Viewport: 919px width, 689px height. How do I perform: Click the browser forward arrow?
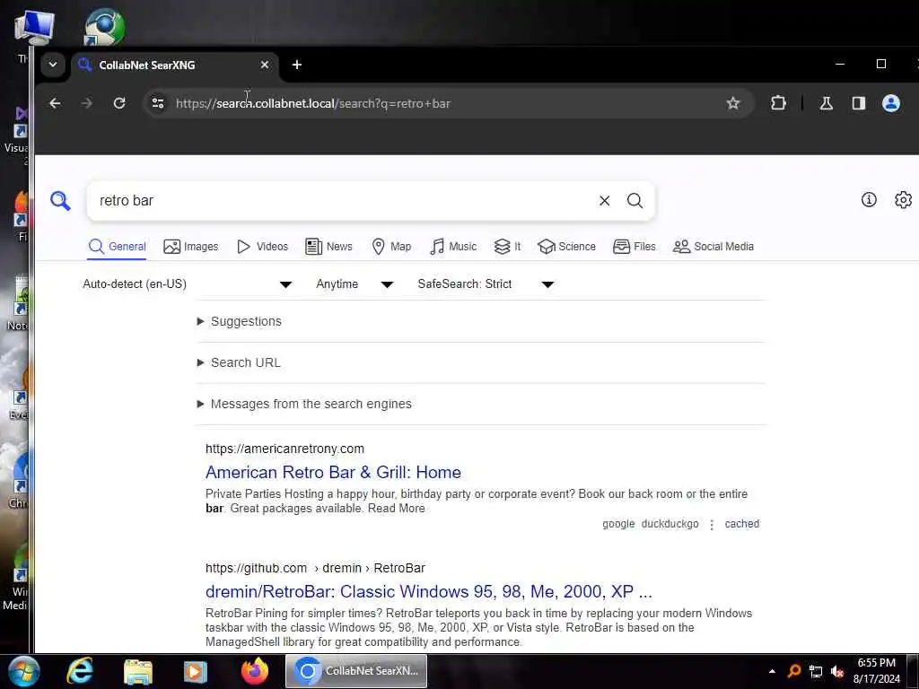click(87, 103)
